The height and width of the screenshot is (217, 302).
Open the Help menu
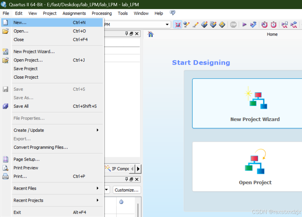[x=159, y=13]
